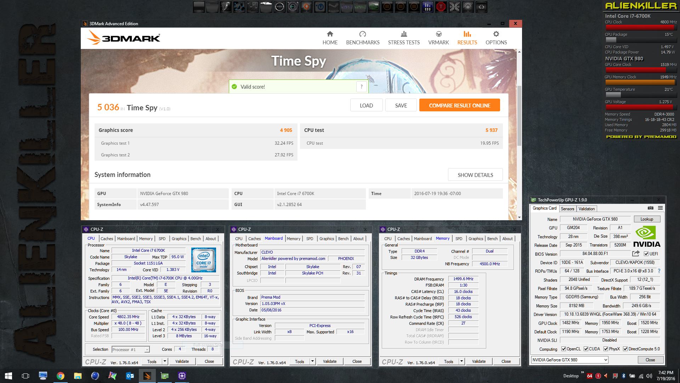The height and width of the screenshot is (383, 680).
Task: Take a GPU-Z screenshot with camera icon
Action: coord(651,208)
